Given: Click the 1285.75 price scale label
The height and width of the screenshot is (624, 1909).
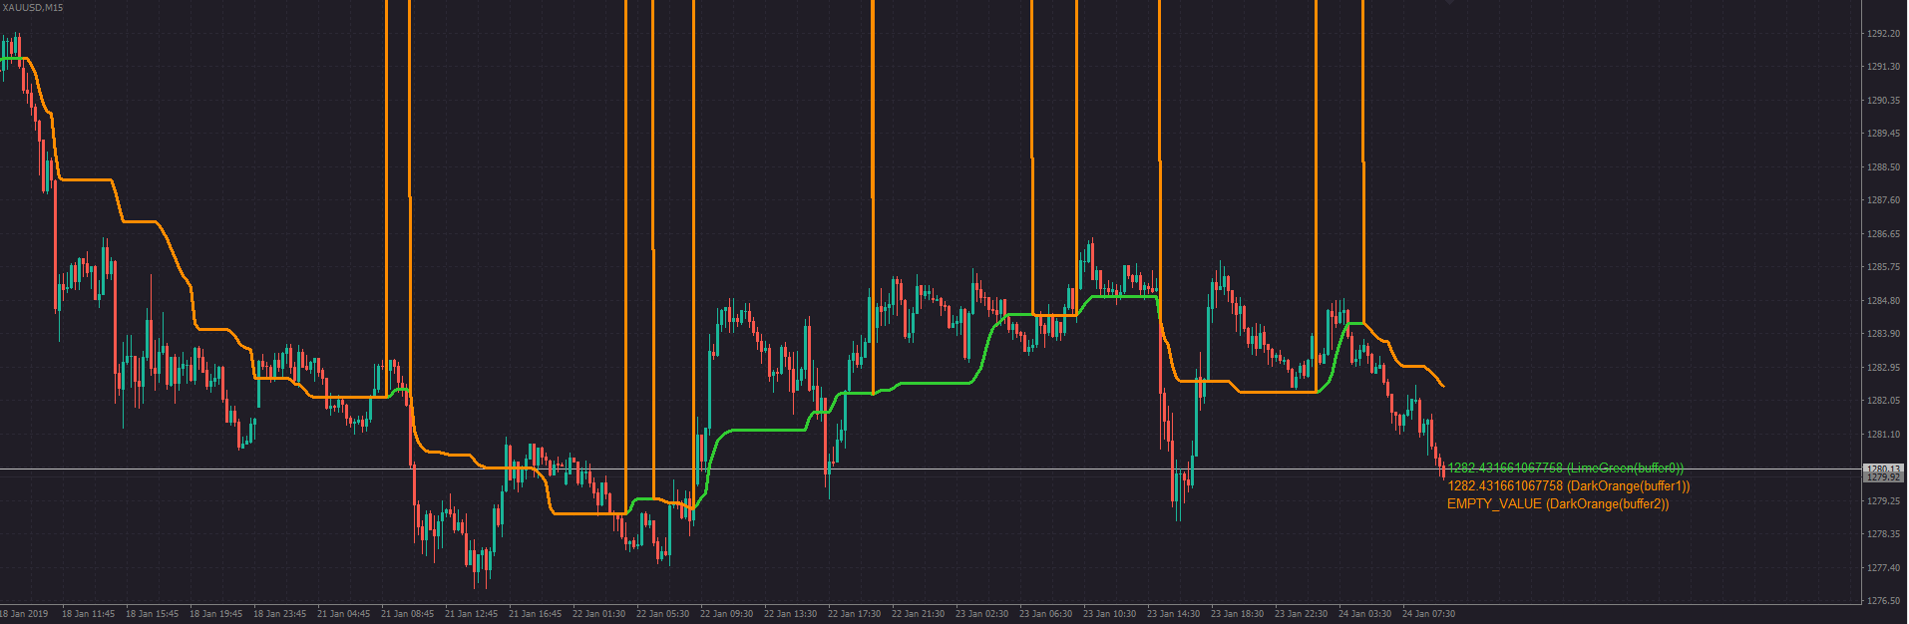Looking at the screenshot, I should (1883, 267).
